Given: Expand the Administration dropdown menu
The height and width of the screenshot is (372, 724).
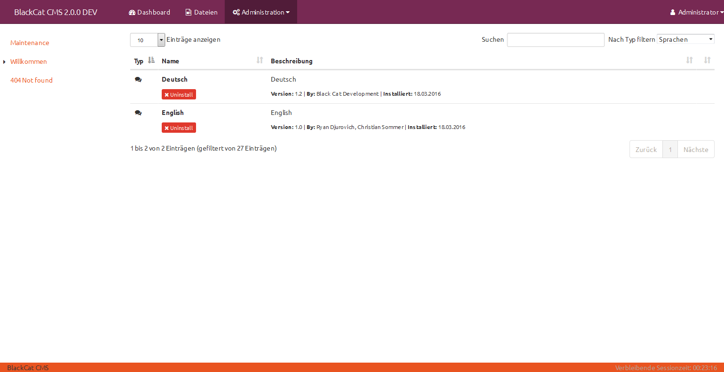Looking at the screenshot, I should [261, 12].
